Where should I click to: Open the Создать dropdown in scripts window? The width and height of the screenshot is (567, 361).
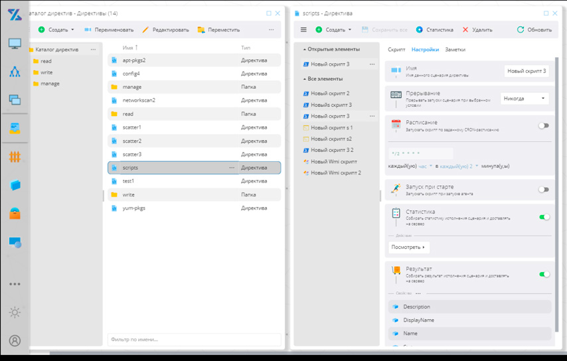point(333,30)
